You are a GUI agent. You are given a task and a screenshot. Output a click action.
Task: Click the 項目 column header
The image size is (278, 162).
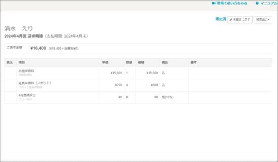pyautogui.click(x=22, y=62)
